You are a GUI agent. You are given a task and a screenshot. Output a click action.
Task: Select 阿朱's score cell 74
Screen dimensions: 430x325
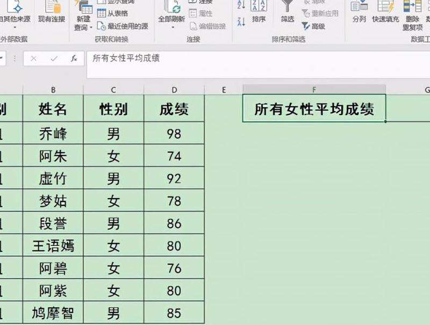tap(174, 156)
